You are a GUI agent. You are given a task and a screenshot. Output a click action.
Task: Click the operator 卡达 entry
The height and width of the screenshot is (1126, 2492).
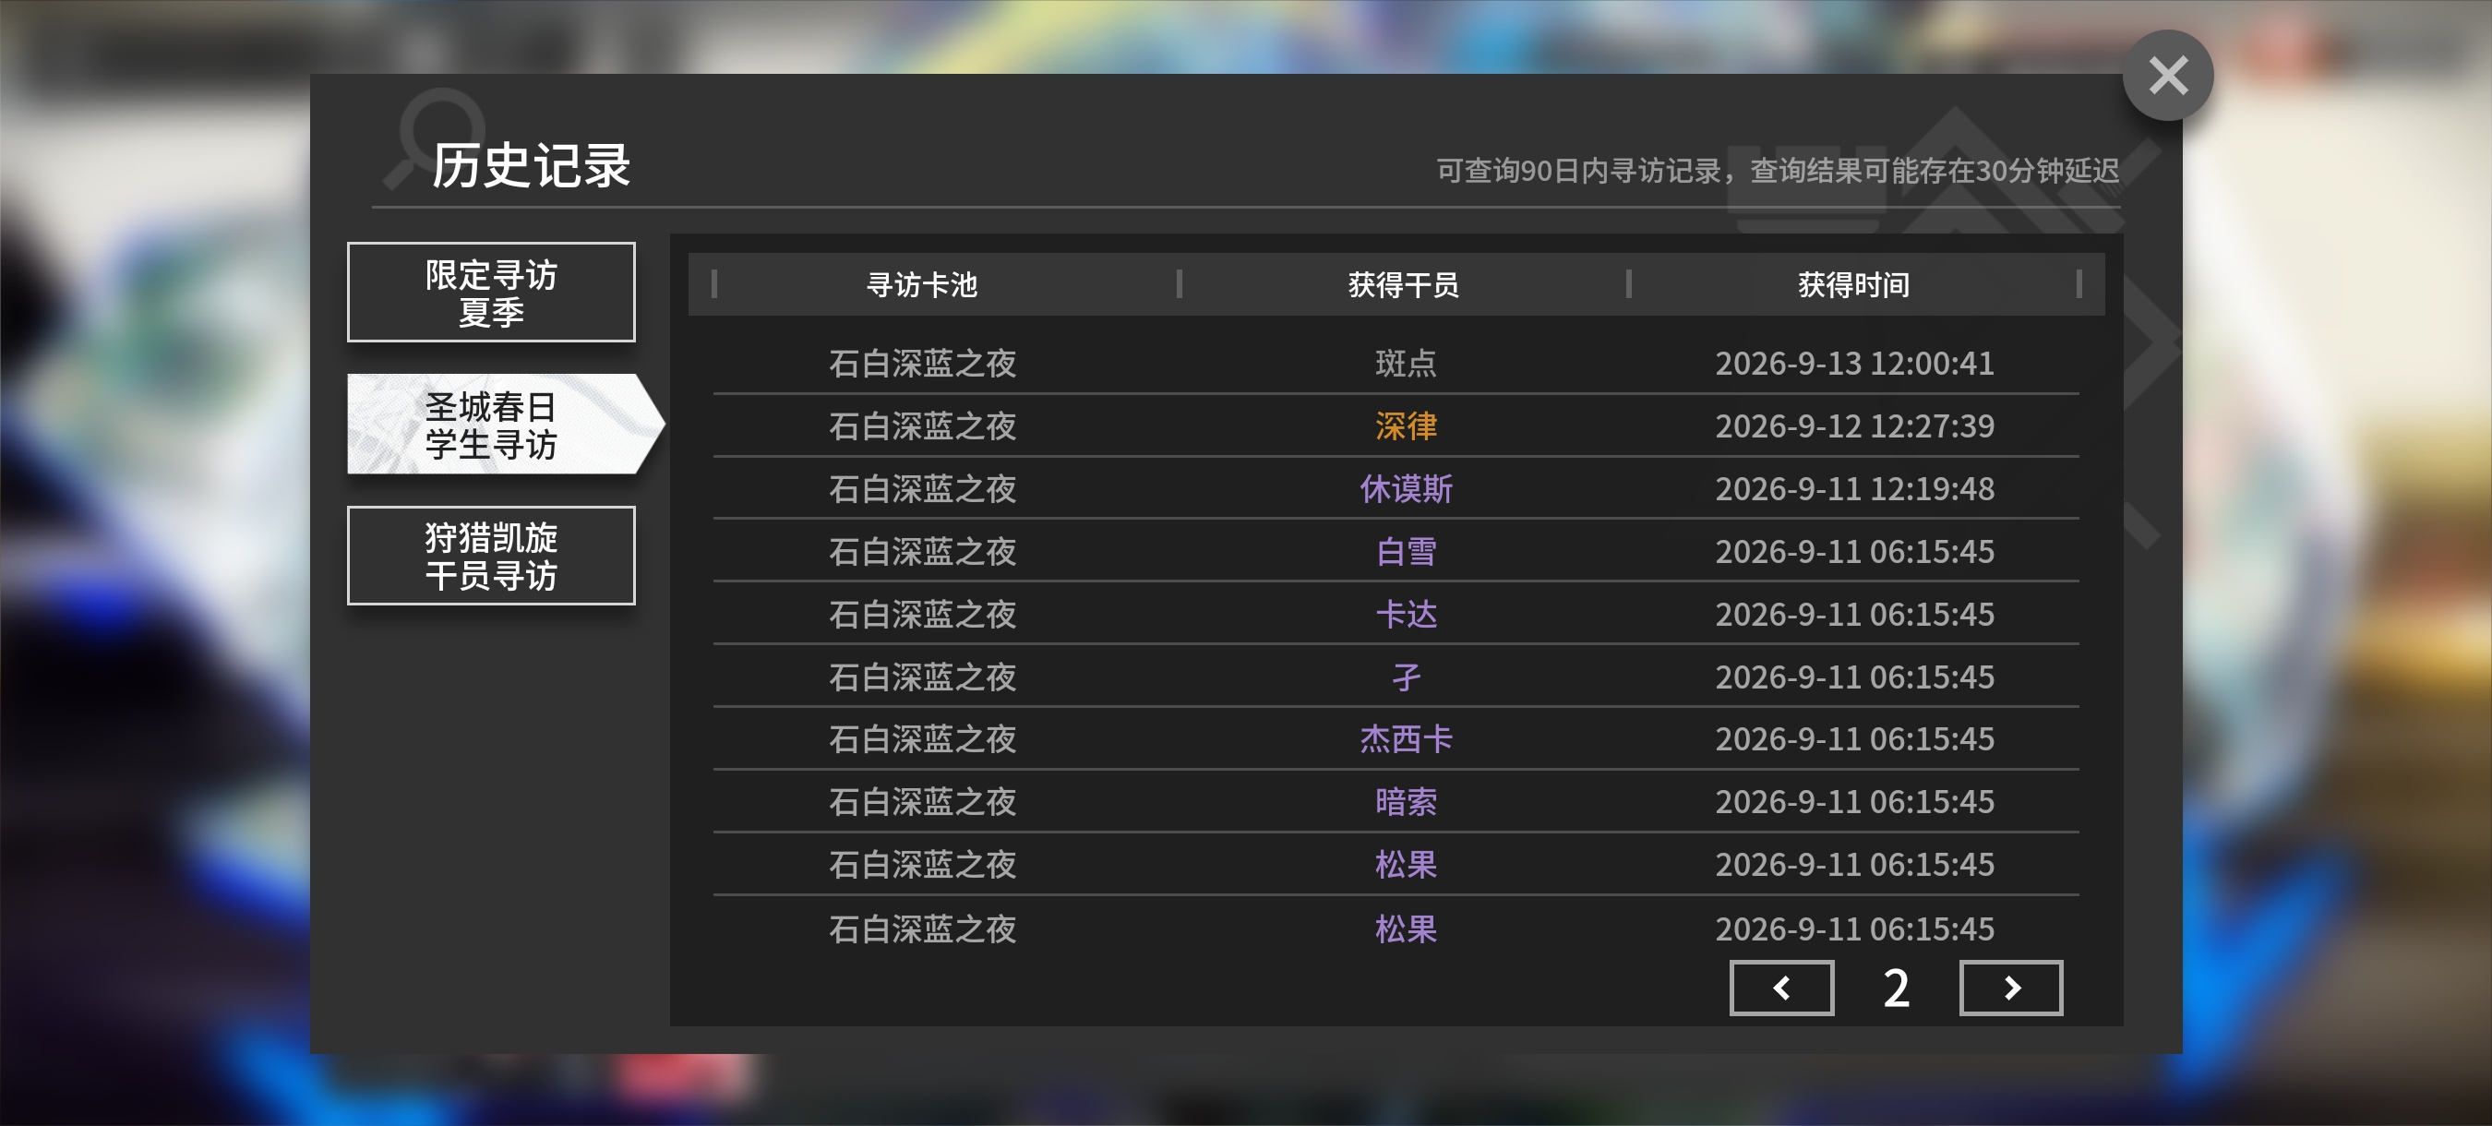pos(1406,615)
